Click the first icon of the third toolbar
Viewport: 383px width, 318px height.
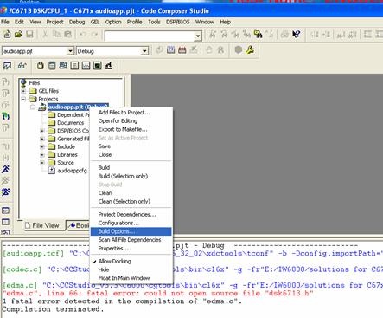pos(7,66)
